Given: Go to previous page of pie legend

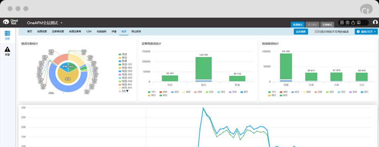Looking at the screenshot, I should pos(119,91).
